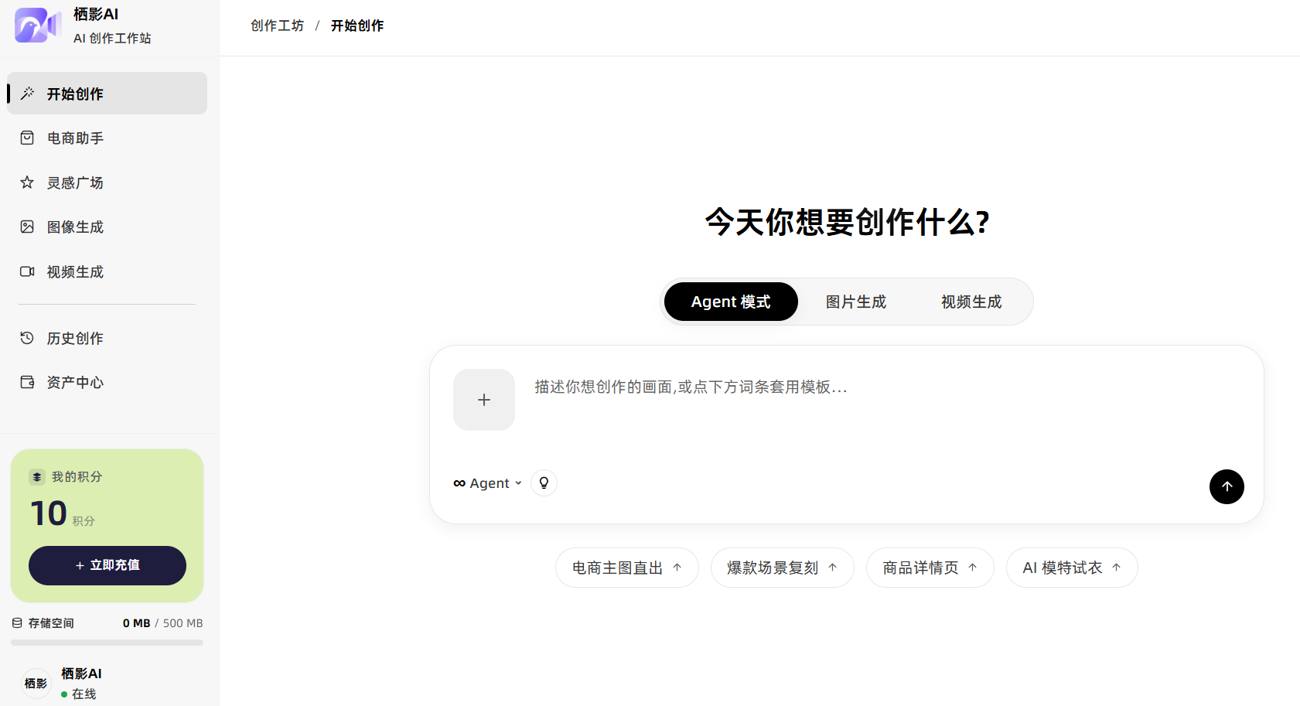The height and width of the screenshot is (706, 1300).
Task: Click the video camera icon beside 视频生成
Action: click(27, 271)
